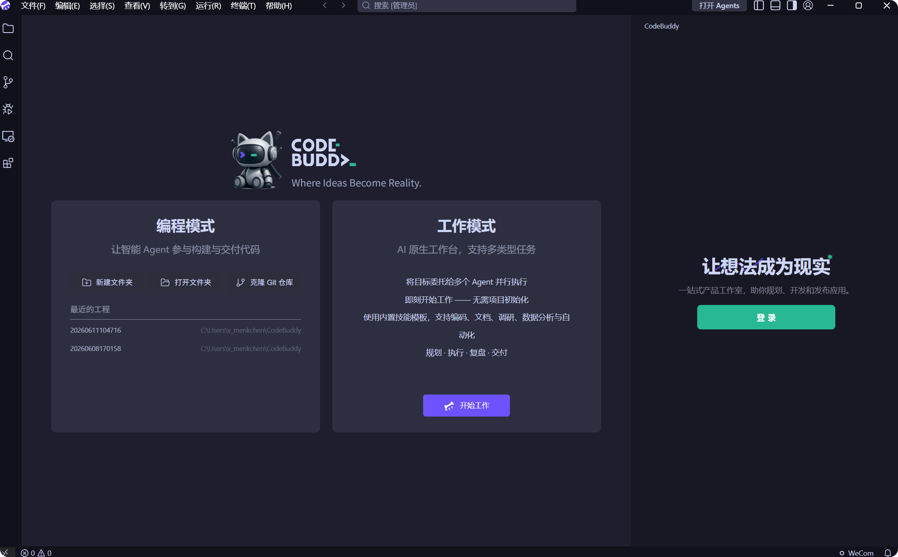
Task: Click 打开文件夹 button
Action: tap(186, 282)
